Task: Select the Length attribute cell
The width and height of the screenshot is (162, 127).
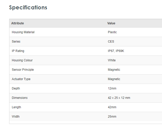Action: [x=16, y=107]
